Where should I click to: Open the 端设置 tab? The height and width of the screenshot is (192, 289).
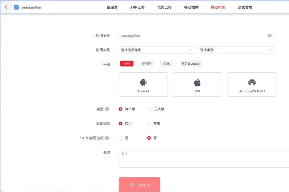(x=112, y=7)
